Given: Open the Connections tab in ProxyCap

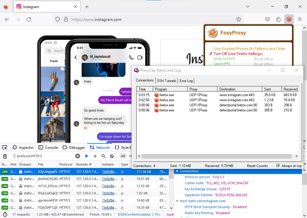Looking at the screenshot, I should (x=145, y=80).
